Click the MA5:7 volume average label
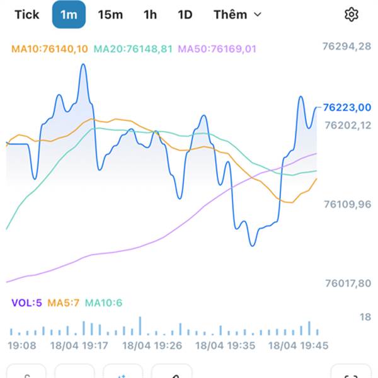This screenshot has width=378, height=378. coord(63,303)
